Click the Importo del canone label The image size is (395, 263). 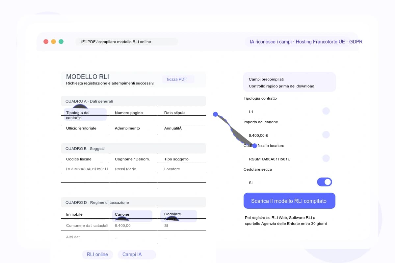click(261, 122)
